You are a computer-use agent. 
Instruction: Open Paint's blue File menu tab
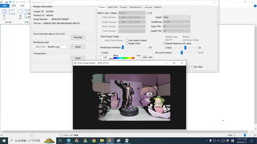pyautogui.click(x=5, y=6)
